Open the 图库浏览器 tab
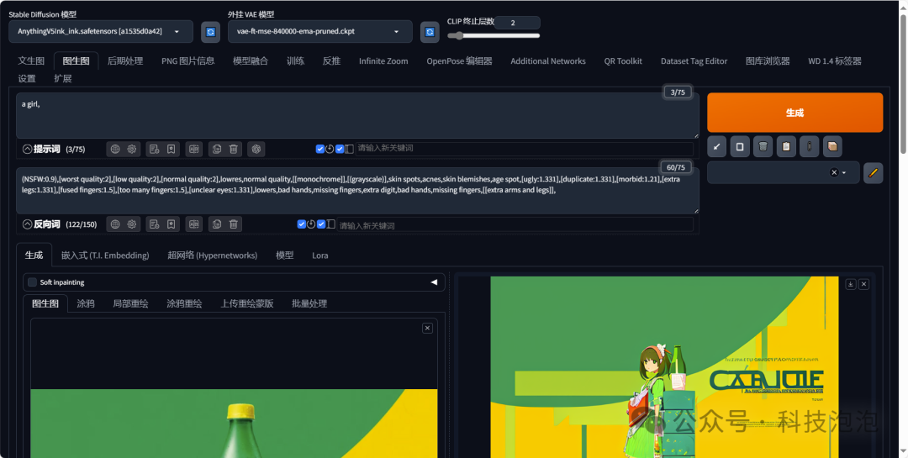This screenshot has height=458, width=908. [768, 61]
